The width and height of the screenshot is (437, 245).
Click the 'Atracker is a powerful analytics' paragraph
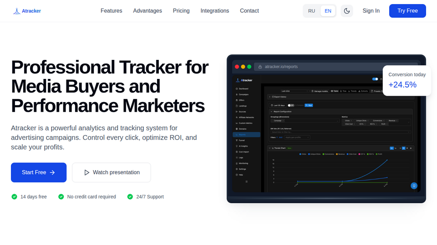point(104,137)
